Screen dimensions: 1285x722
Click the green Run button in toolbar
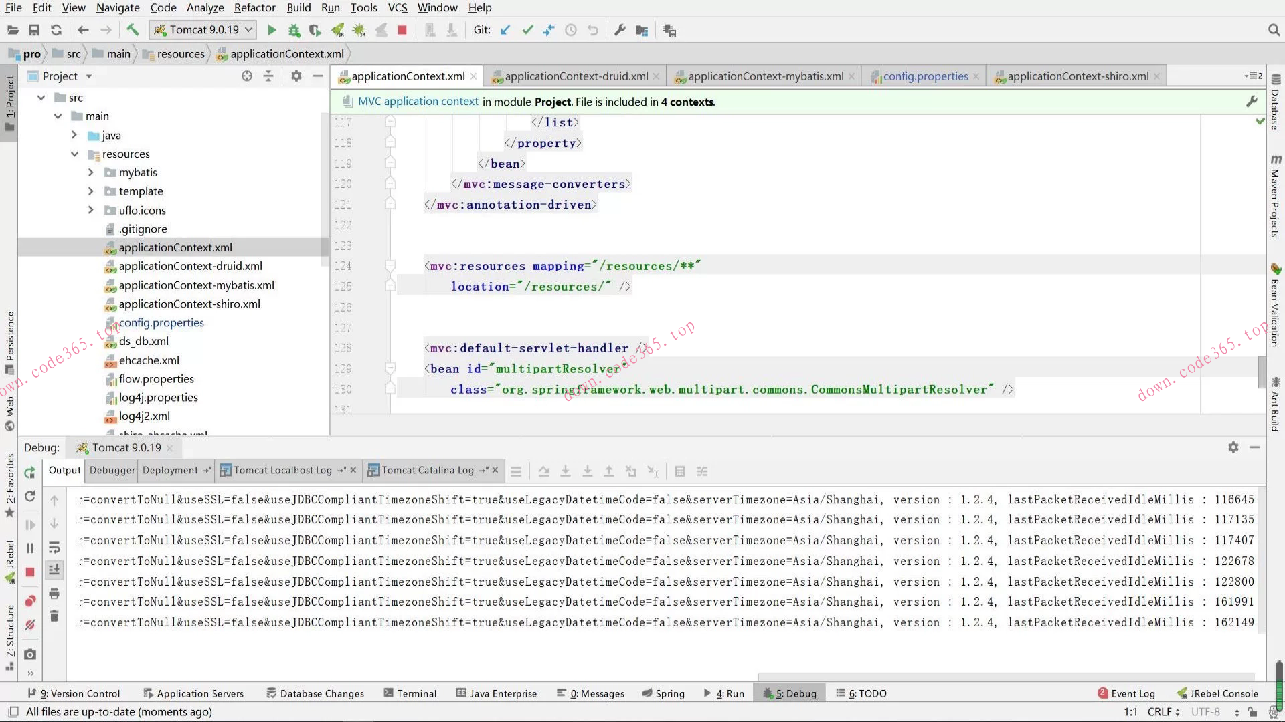[x=272, y=30]
